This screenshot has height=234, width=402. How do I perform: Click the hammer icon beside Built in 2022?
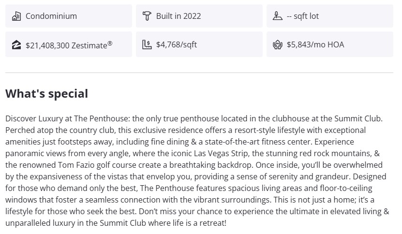[147, 16]
